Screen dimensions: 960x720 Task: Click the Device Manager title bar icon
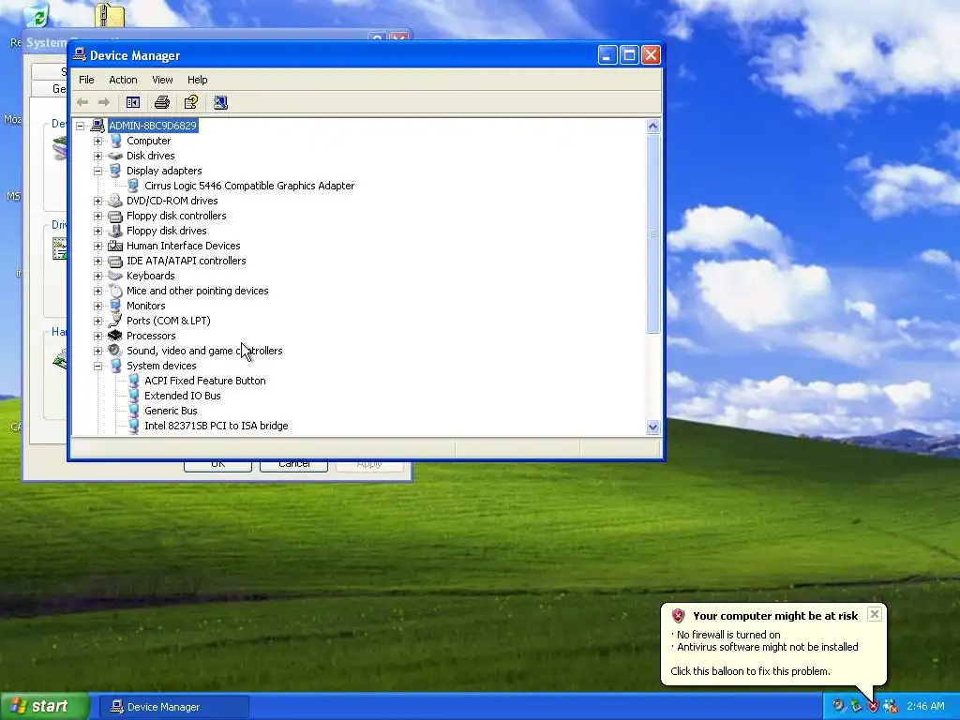(80, 55)
